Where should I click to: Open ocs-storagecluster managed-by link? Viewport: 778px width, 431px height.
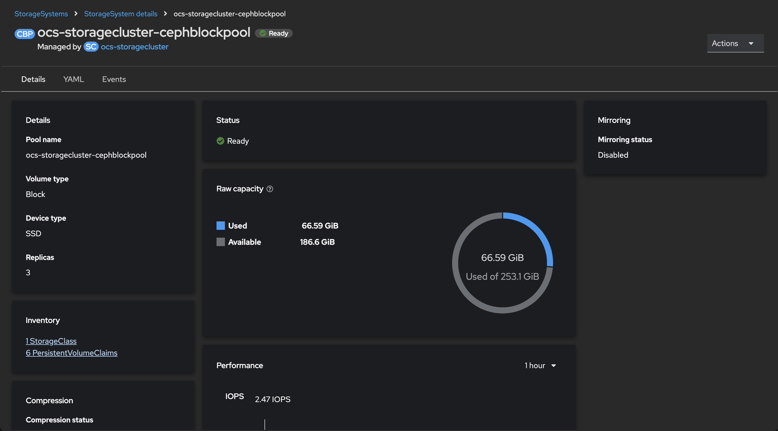click(x=134, y=47)
